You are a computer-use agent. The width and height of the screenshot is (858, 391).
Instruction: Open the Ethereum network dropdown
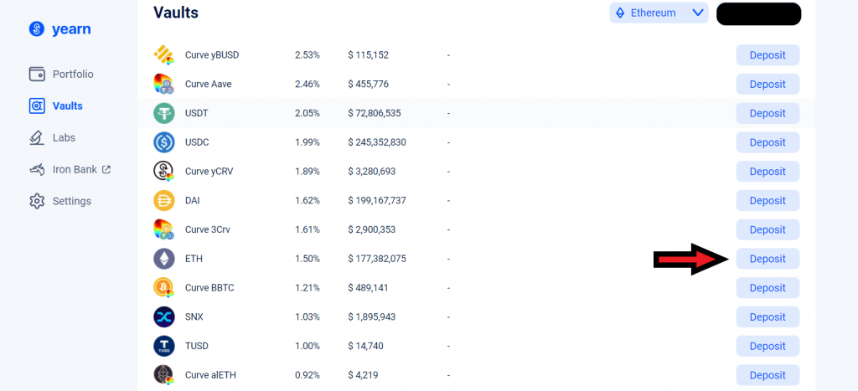pos(658,13)
